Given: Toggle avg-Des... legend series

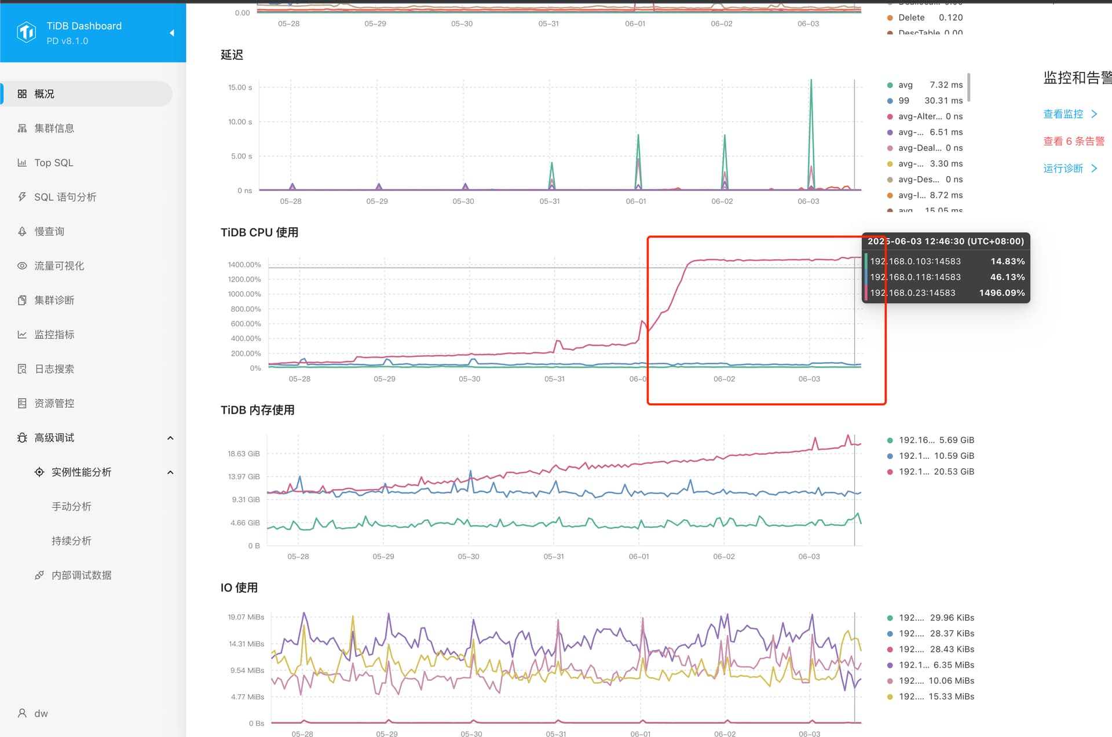Looking at the screenshot, I should point(925,180).
